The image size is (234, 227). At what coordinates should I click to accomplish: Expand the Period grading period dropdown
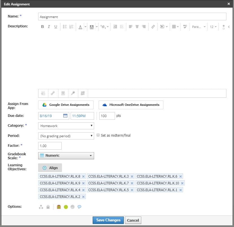[x=66, y=136]
